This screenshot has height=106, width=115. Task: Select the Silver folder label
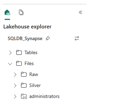point(35,85)
